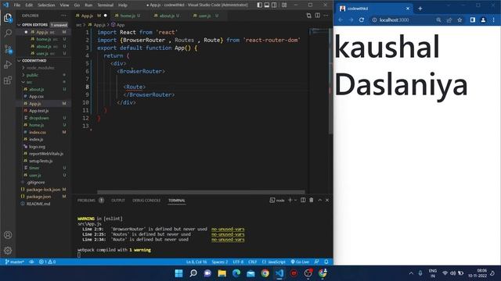Open File Explorer from the taskbar

tap(222, 273)
